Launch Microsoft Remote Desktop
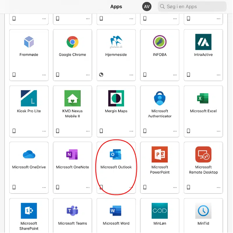 pyautogui.click(x=203, y=155)
